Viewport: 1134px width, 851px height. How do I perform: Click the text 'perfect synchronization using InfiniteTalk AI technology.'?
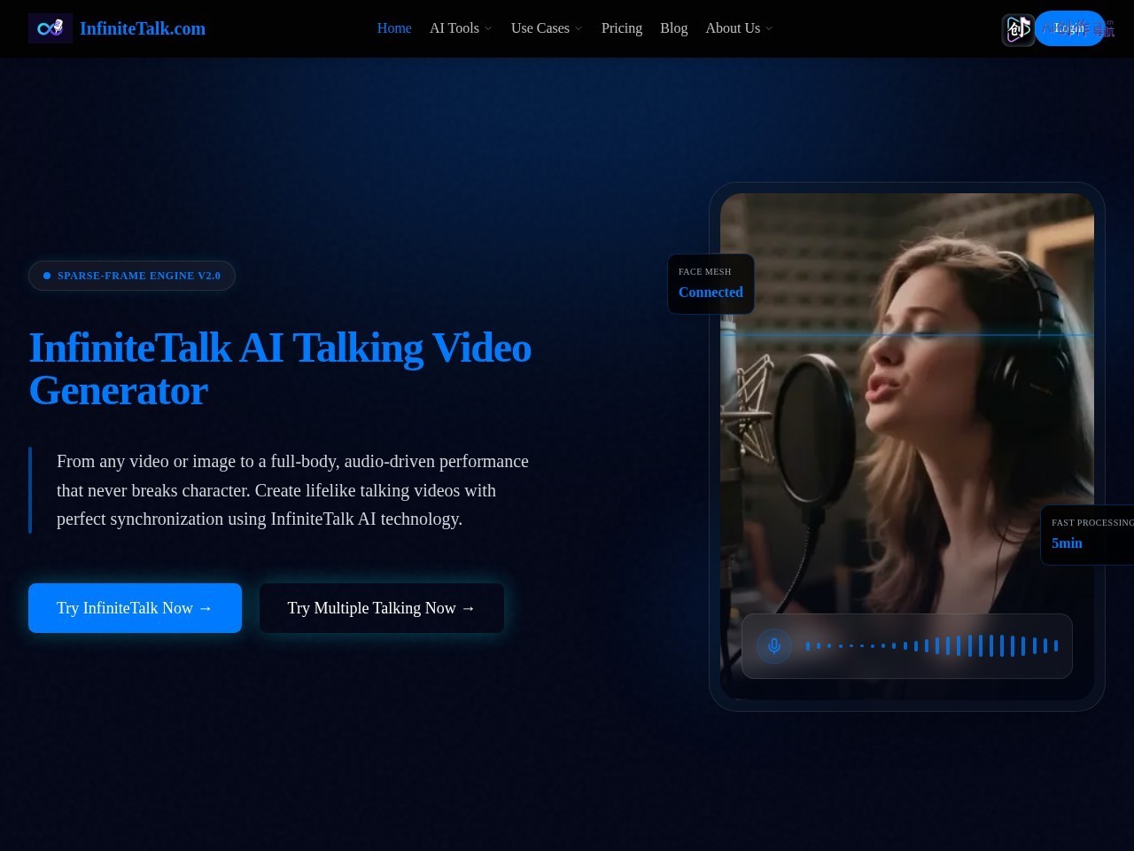(x=260, y=519)
